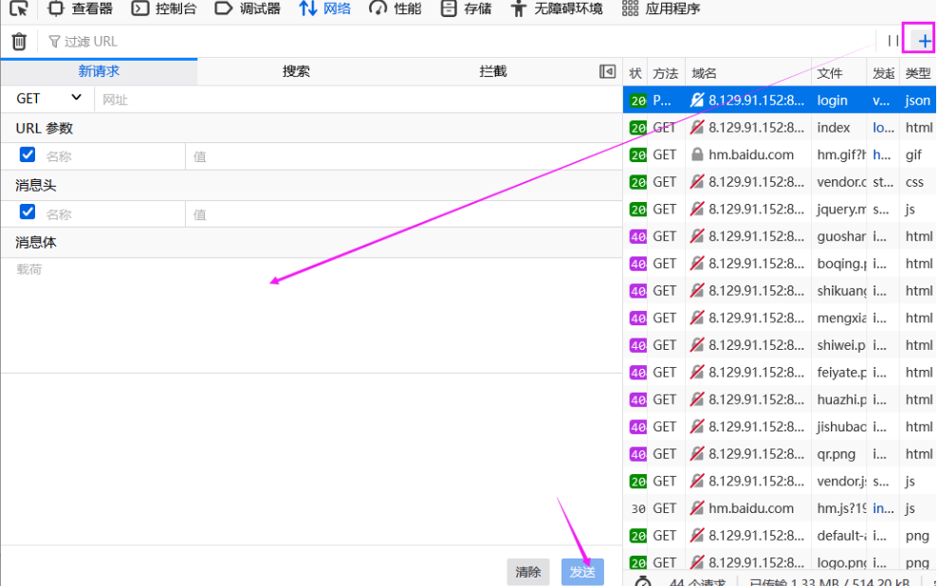939x586 pixels.
Task: Click the secure lock icon for hm.baidu.com
Action: click(697, 155)
